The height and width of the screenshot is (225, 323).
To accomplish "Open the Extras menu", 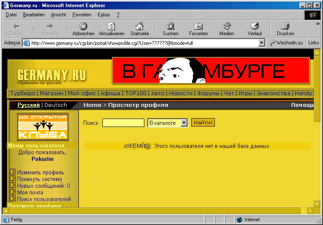I will click(x=104, y=15).
